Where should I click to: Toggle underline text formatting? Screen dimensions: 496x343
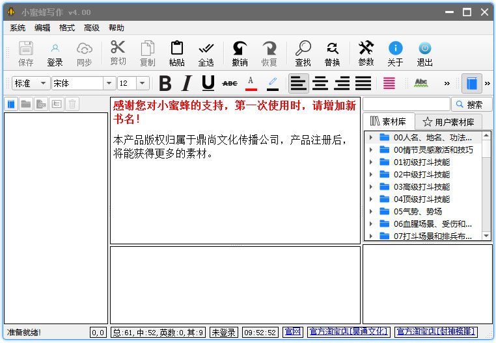click(x=208, y=83)
